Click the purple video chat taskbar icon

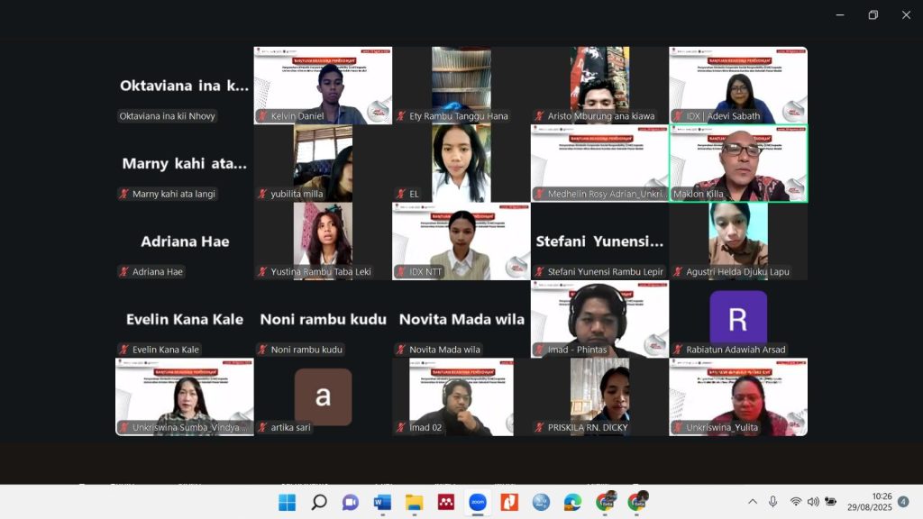tap(351, 502)
